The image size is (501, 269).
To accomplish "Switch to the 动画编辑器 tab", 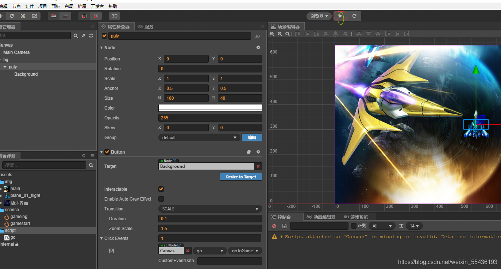I will click(321, 217).
